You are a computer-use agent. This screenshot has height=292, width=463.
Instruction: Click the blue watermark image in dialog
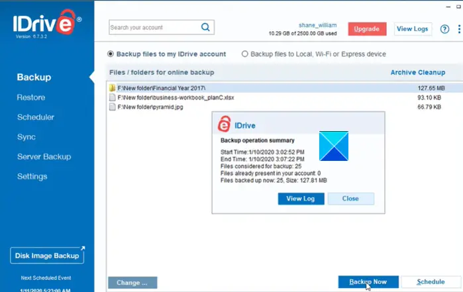(334, 146)
